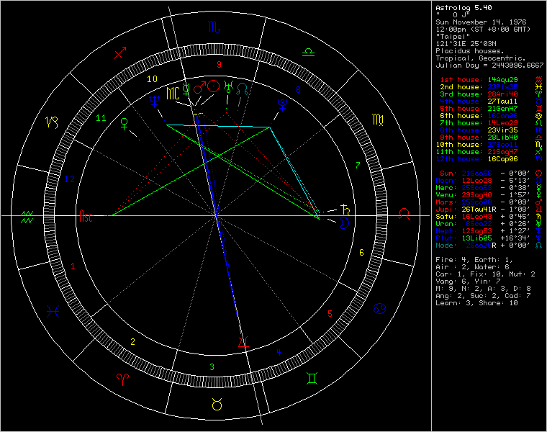Viewport: 547px width, 432px height.
Task: Click the 'Plut: 13Lib05' row
Action: [x=489, y=238]
